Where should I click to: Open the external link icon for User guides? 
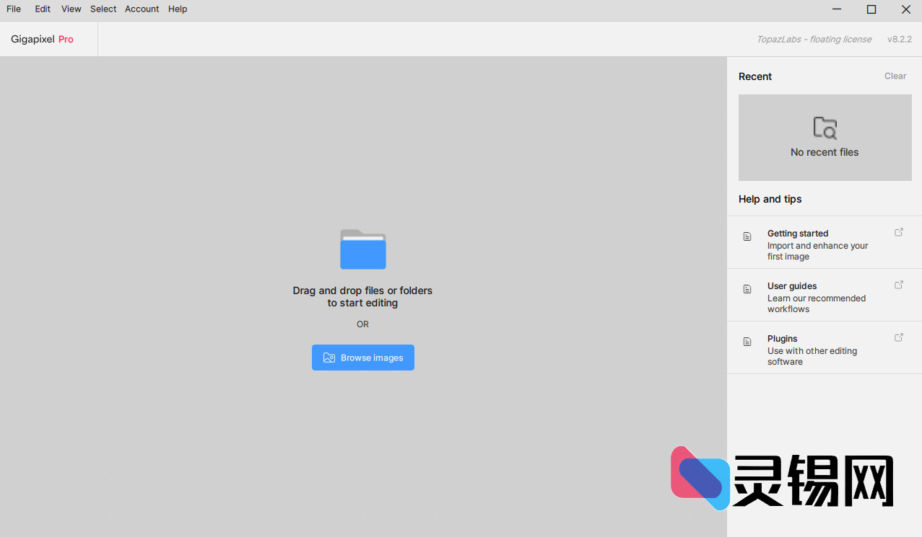[899, 285]
